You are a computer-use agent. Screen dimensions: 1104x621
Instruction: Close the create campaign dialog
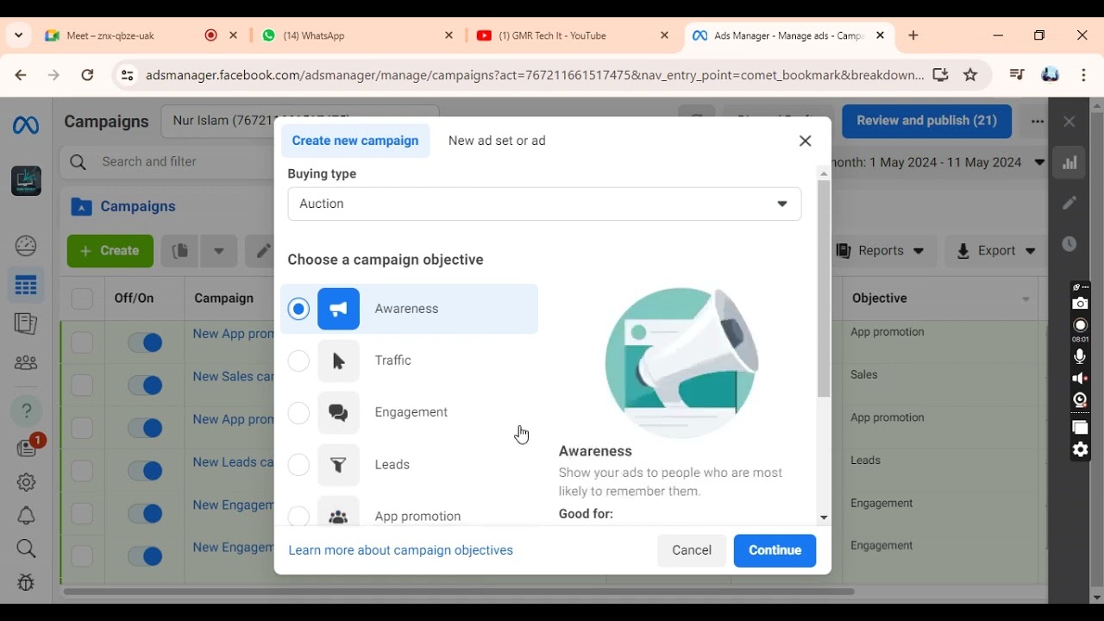click(x=806, y=141)
